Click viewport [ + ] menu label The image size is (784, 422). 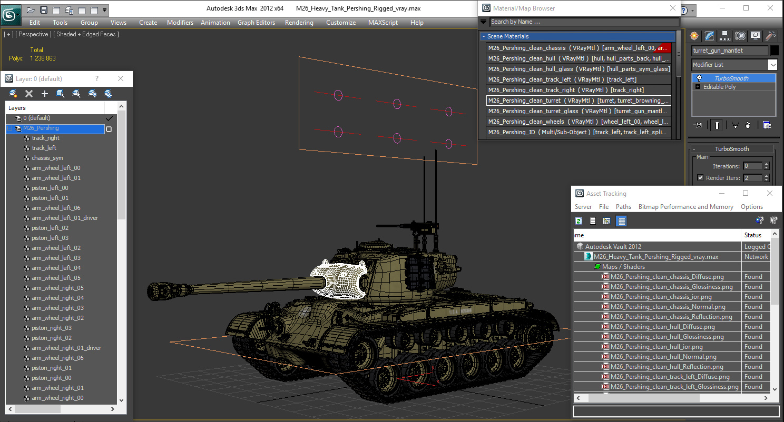pos(8,34)
